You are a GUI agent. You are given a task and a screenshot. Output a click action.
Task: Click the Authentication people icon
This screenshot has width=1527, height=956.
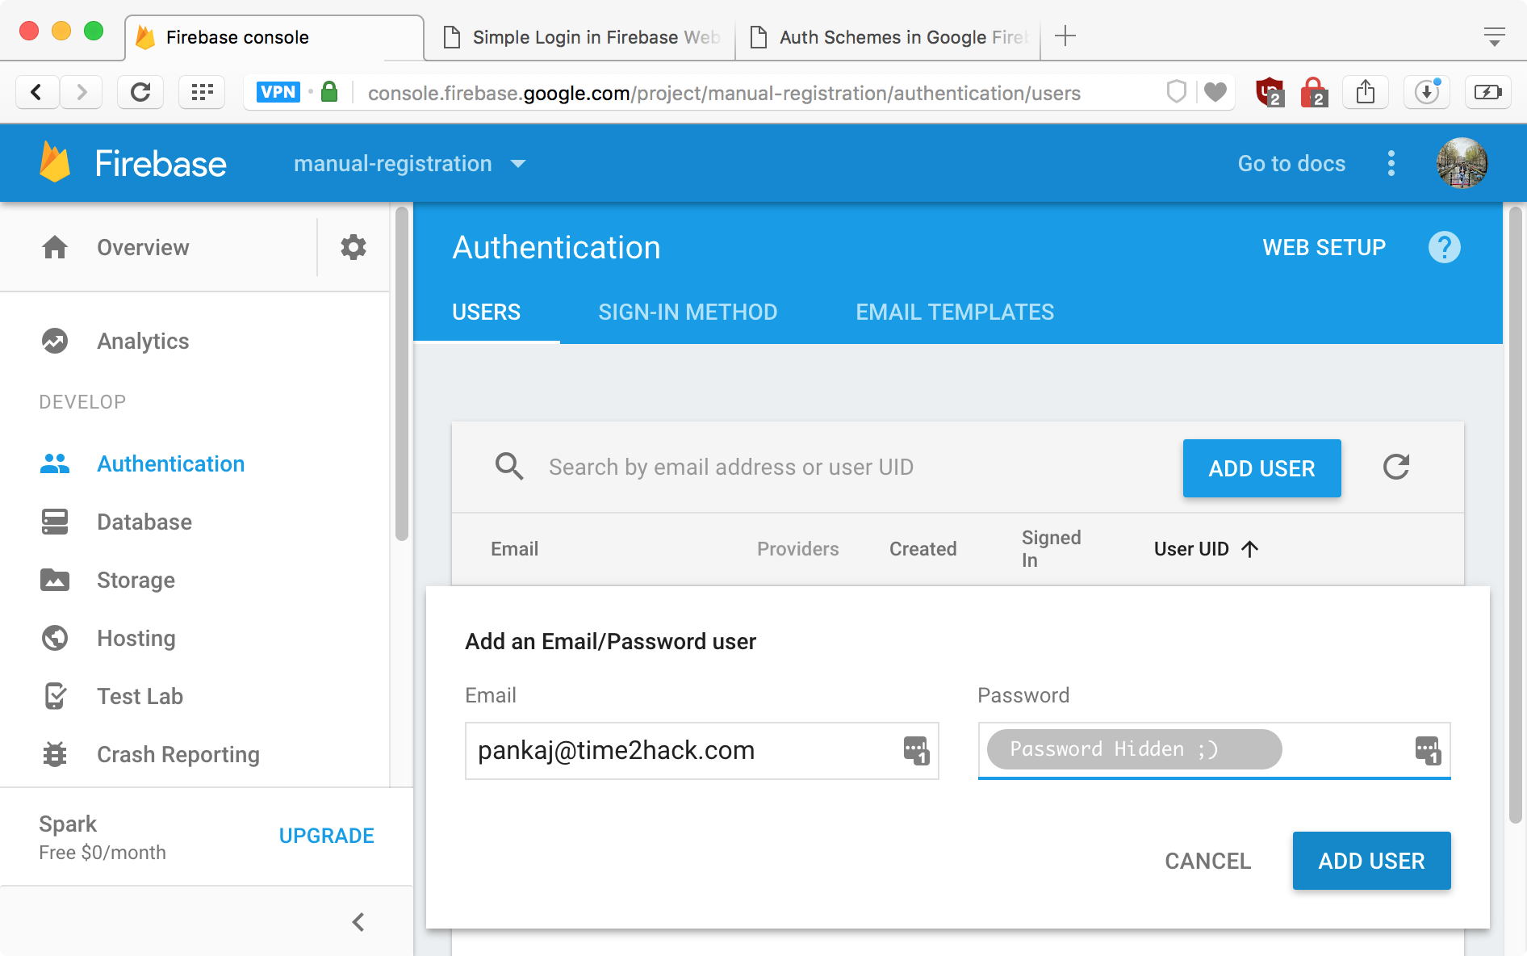tap(55, 463)
